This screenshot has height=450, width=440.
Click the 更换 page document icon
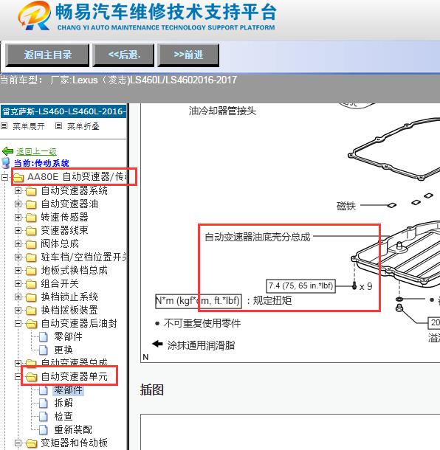click(44, 350)
